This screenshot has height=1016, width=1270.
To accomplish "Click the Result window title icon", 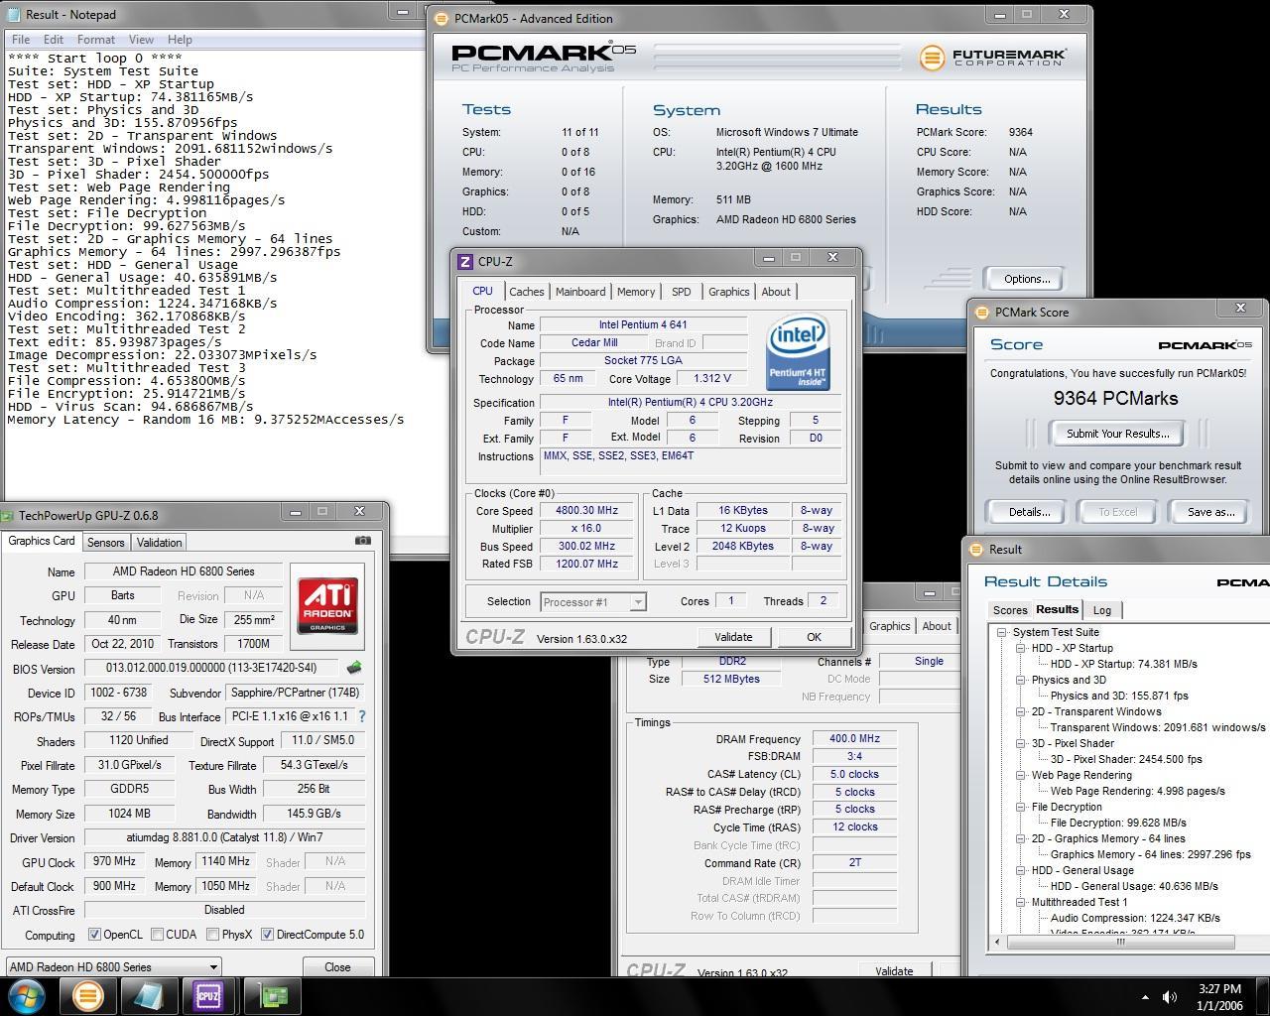I will (975, 549).
